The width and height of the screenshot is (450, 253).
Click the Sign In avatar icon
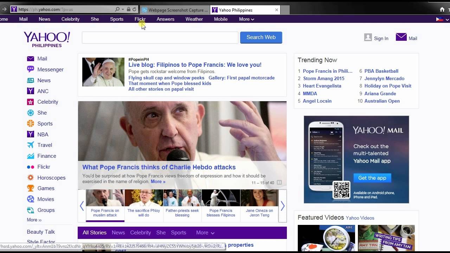[368, 37]
